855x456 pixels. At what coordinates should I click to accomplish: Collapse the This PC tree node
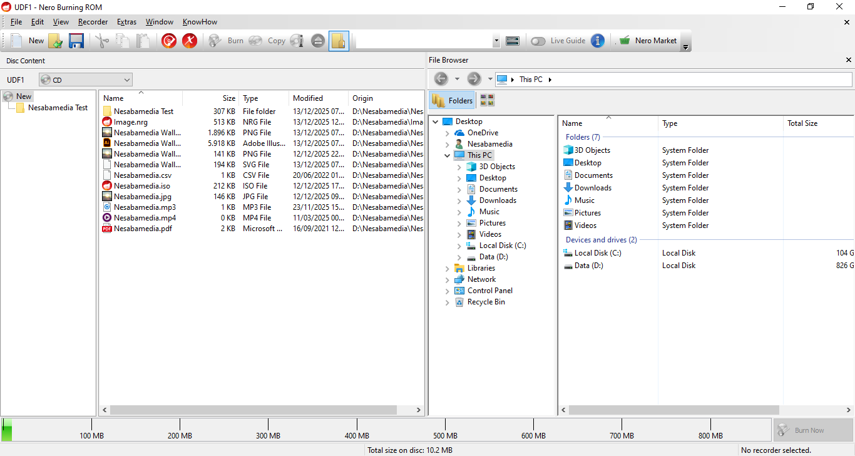(448, 155)
